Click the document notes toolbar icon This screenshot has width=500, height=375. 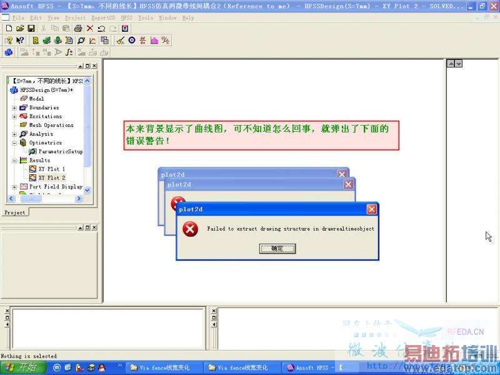[69, 41]
